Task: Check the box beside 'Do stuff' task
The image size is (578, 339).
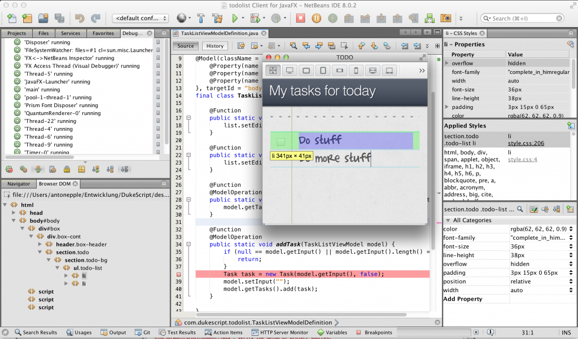Action: [x=281, y=142]
